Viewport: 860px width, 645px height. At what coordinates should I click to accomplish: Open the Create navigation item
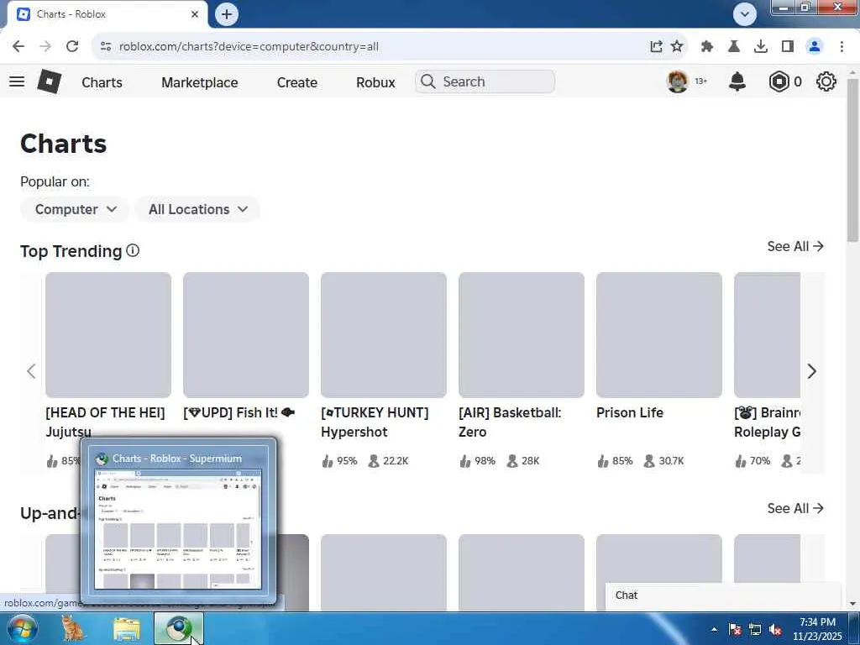(296, 82)
